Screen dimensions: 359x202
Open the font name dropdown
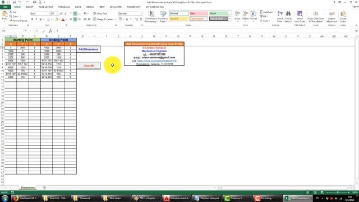coord(49,13)
